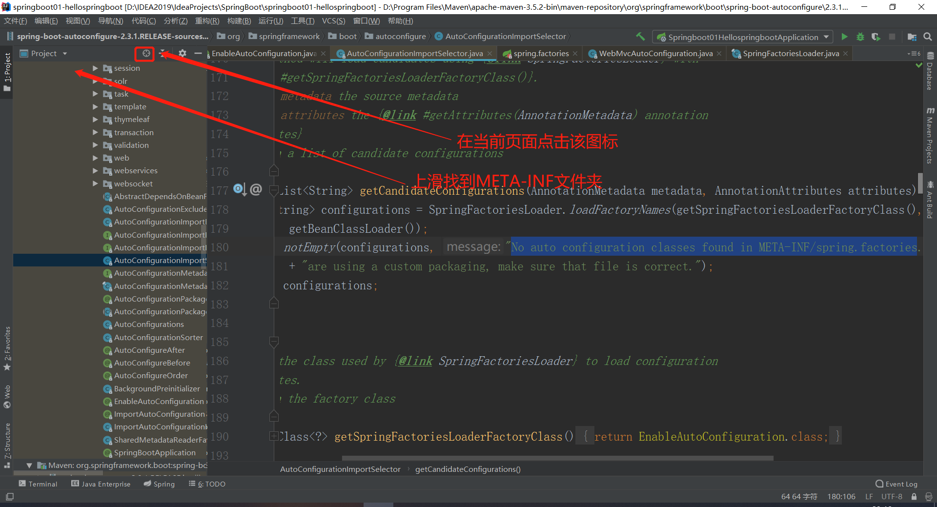Viewport: 937px width, 507px height.
Task: Collapse the code fold at line 190
Action: (x=274, y=436)
